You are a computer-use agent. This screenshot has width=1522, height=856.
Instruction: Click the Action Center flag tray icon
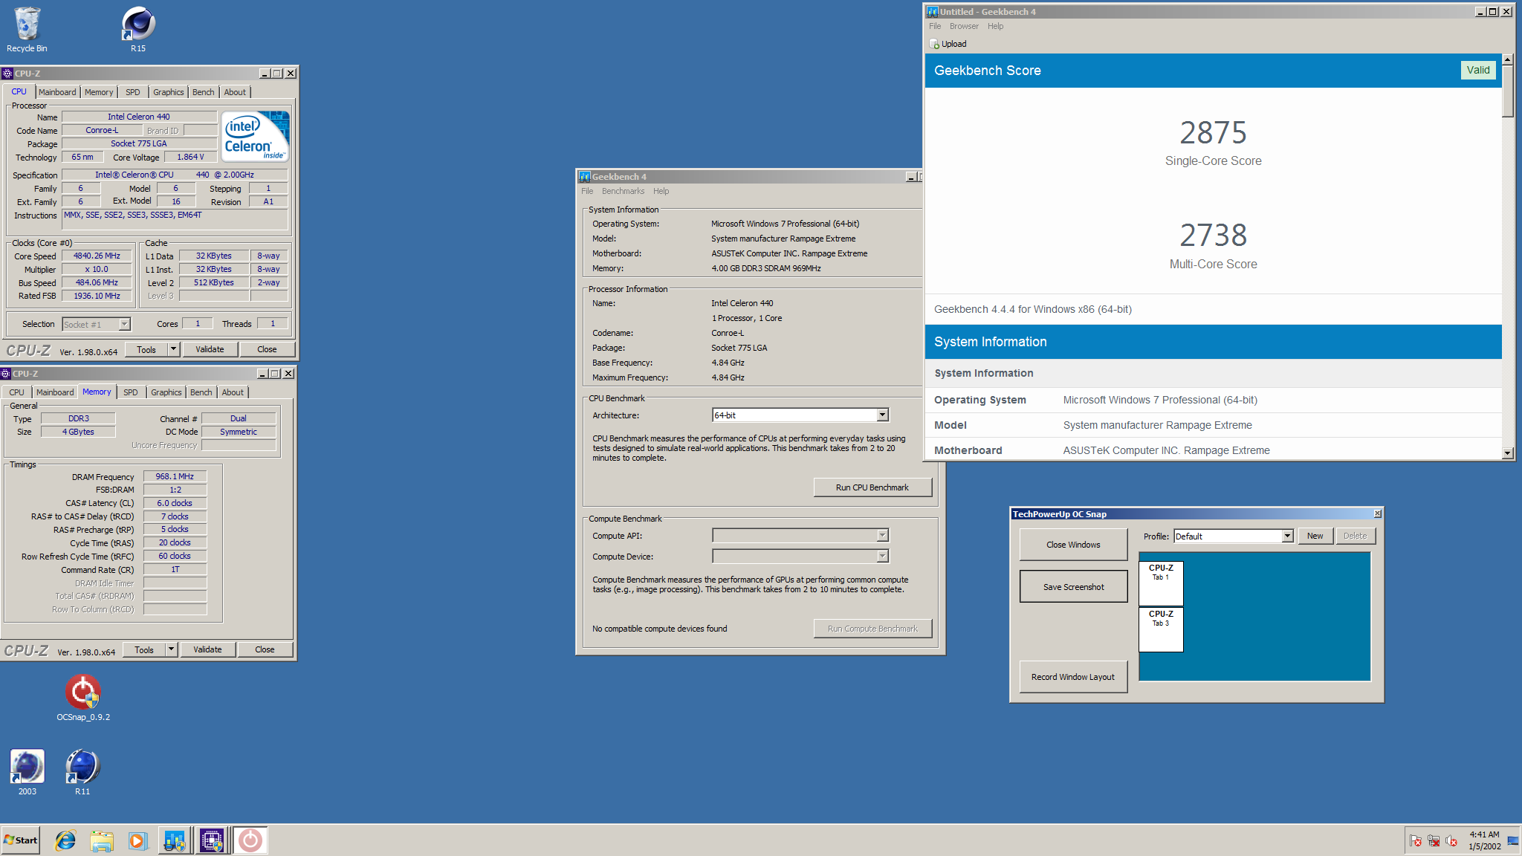tap(1416, 840)
